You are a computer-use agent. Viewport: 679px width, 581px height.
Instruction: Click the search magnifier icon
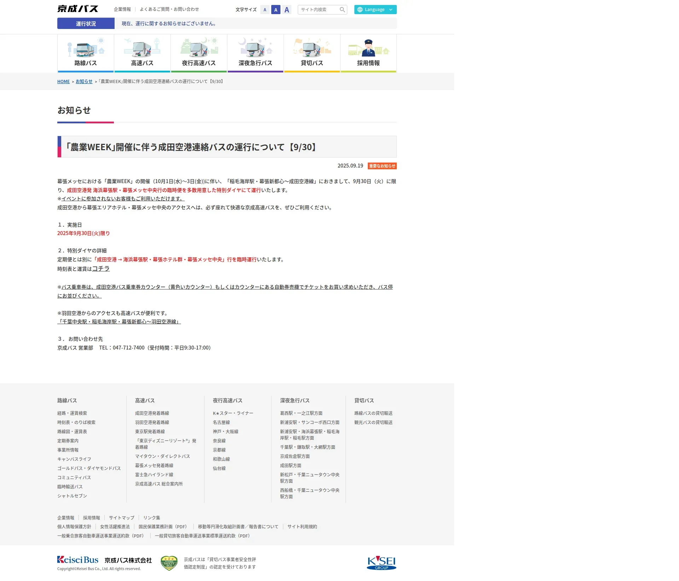(342, 10)
